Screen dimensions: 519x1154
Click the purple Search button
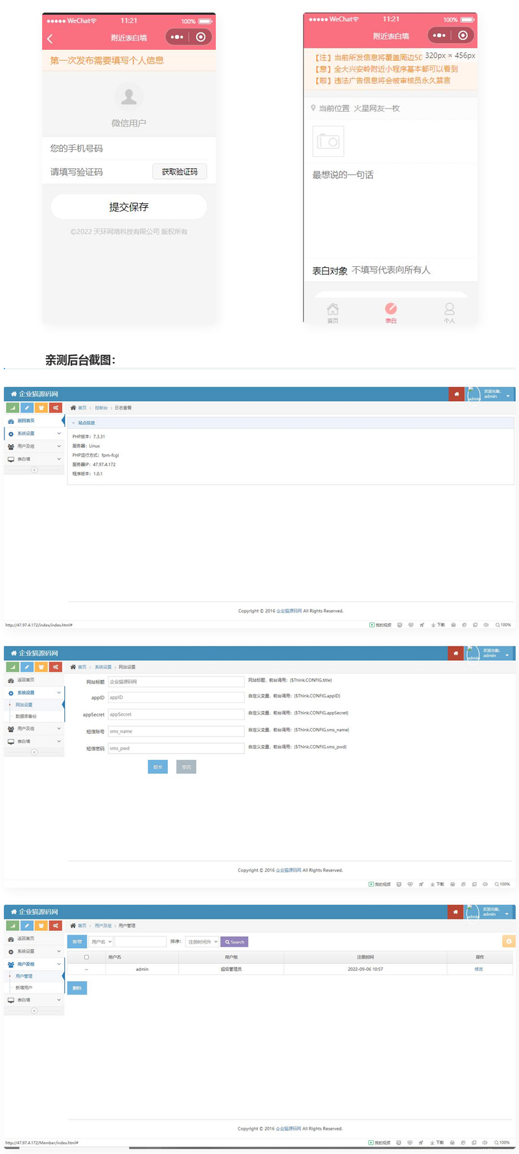coord(234,942)
